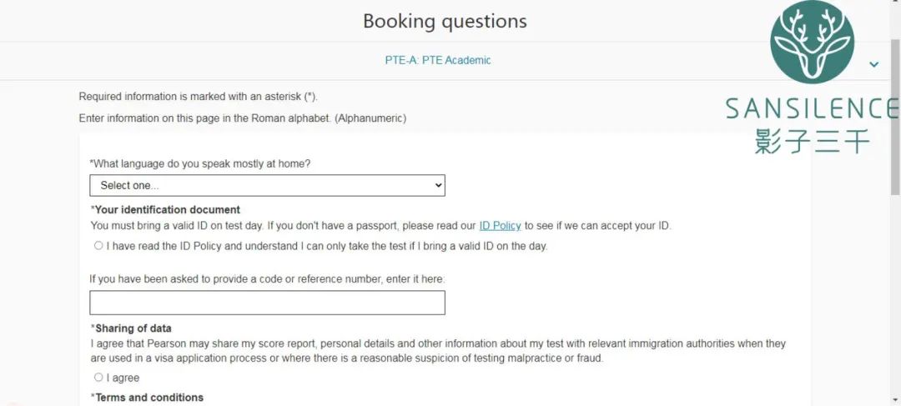Expand the chevron beside PTE Academic header

[873, 64]
